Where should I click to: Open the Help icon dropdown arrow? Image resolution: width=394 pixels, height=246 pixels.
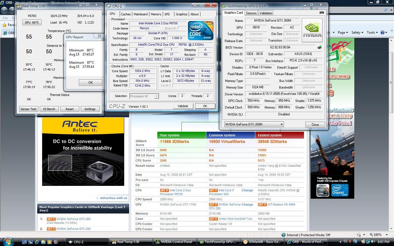point(386,32)
